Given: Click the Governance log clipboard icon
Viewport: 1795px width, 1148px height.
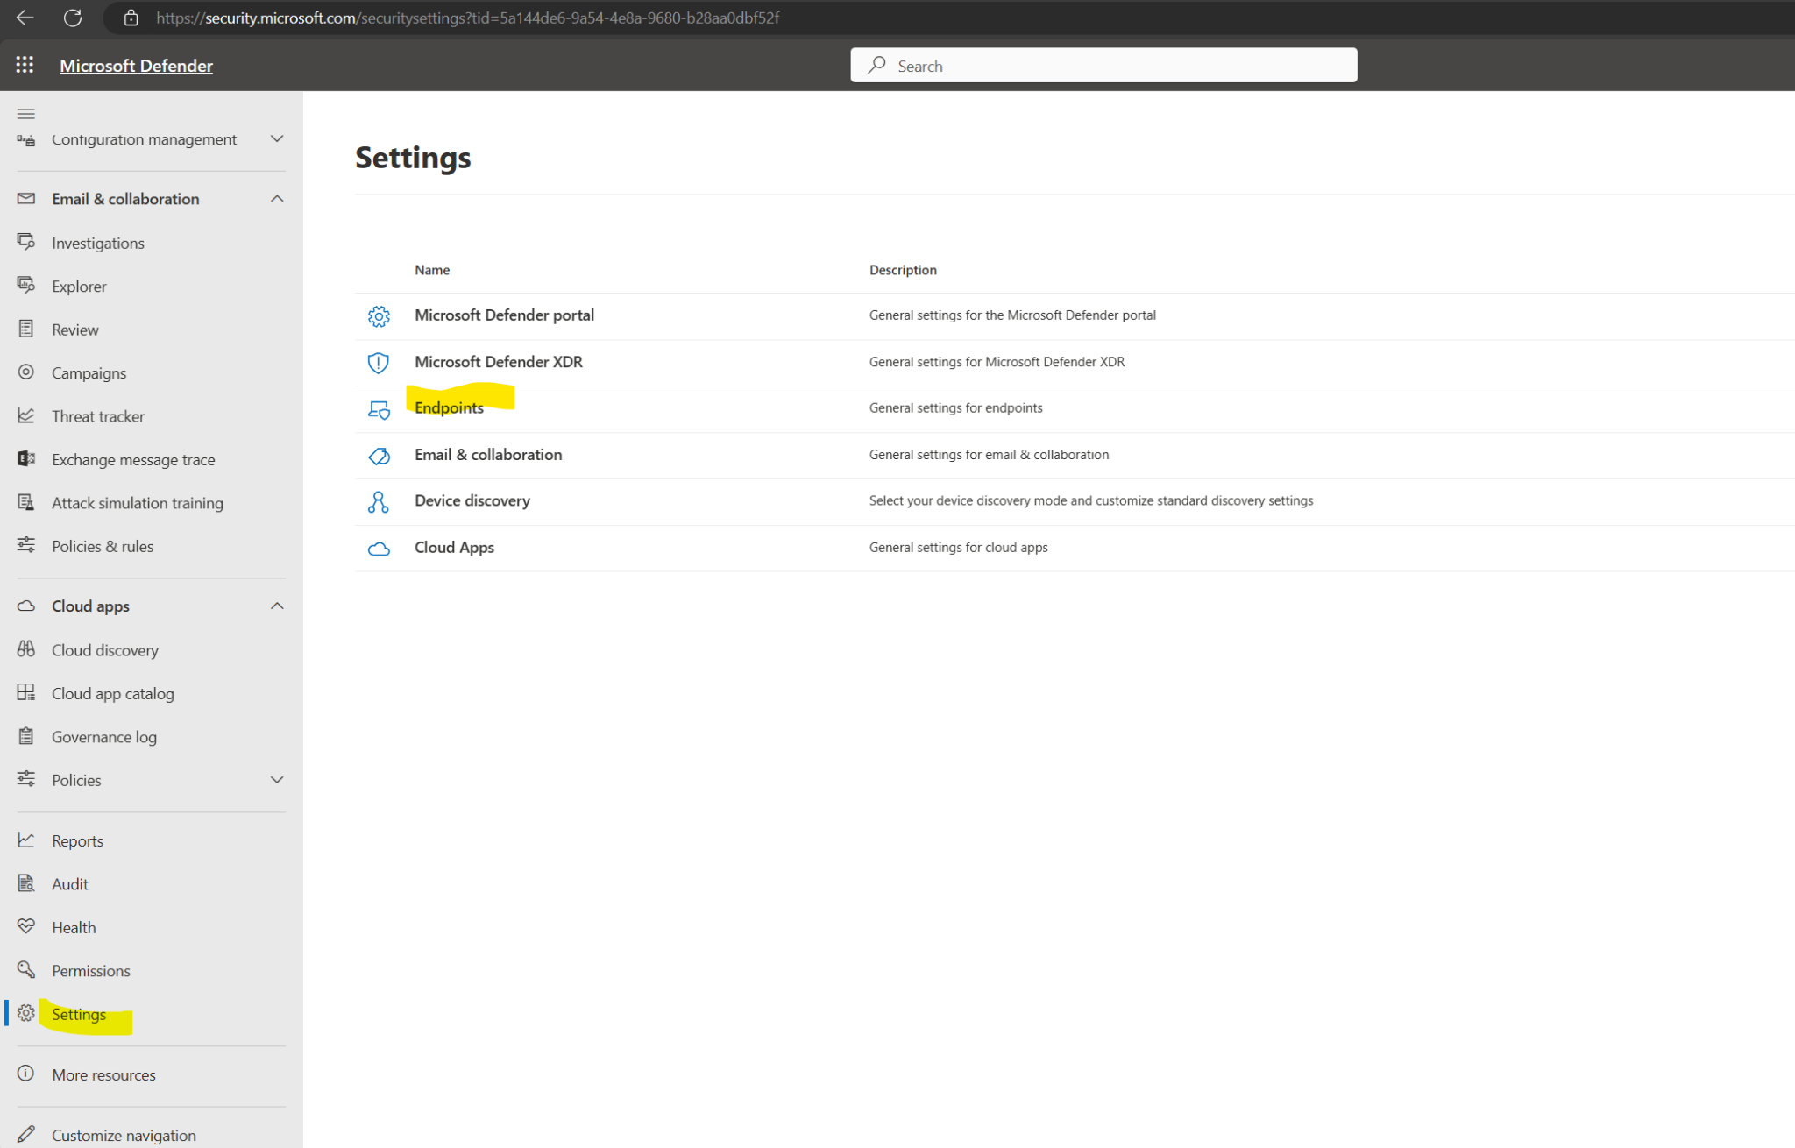Looking at the screenshot, I should [x=25, y=736].
